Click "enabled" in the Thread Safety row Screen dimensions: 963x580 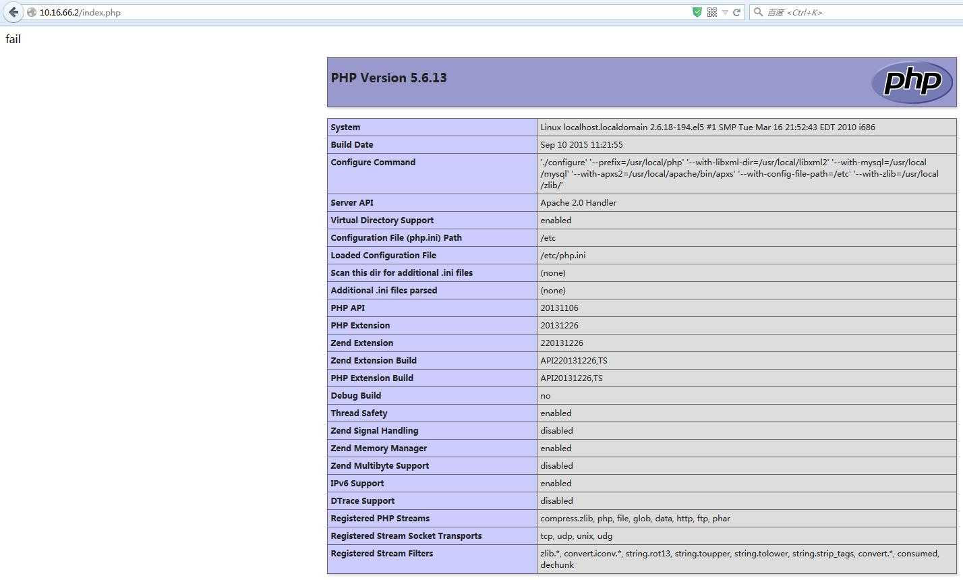556,413
